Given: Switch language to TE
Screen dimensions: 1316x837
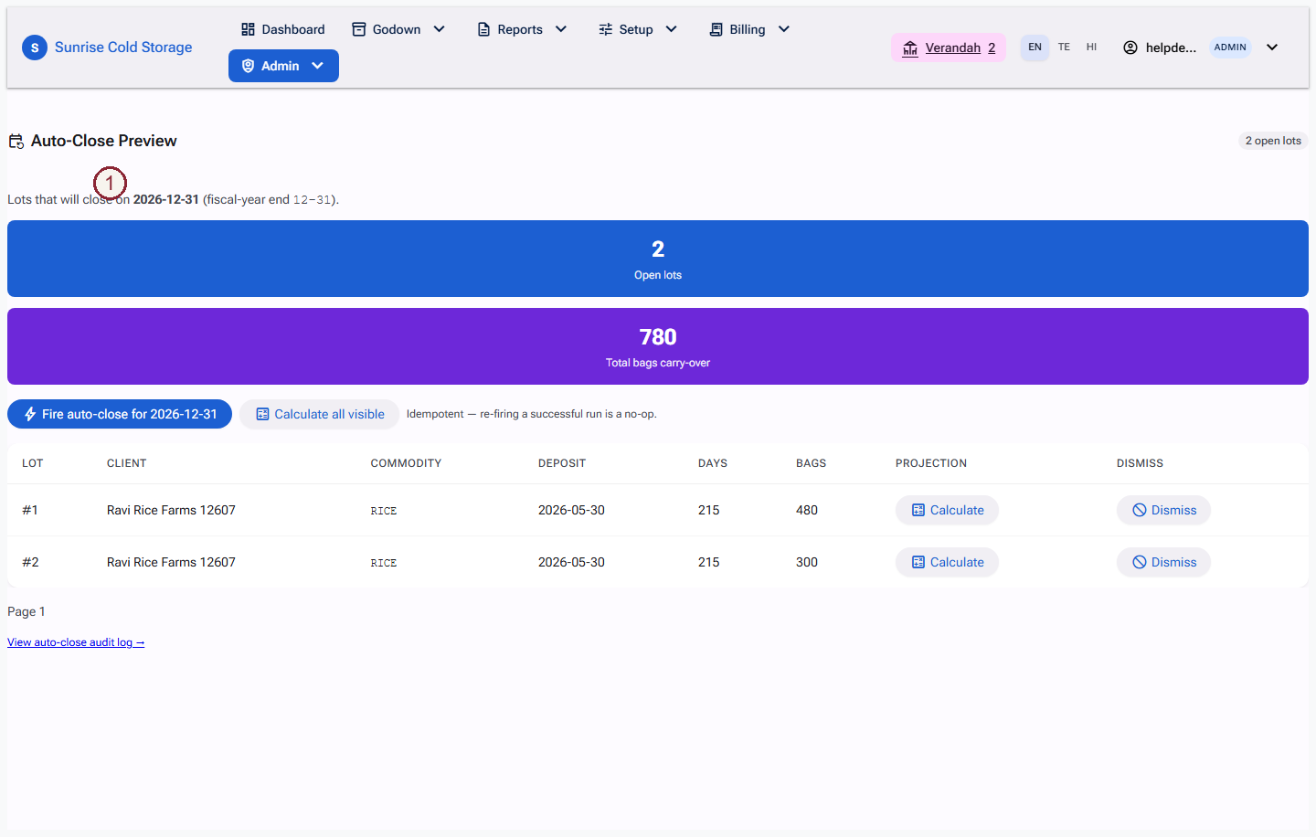Looking at the screenshot, I should 1064,47.
